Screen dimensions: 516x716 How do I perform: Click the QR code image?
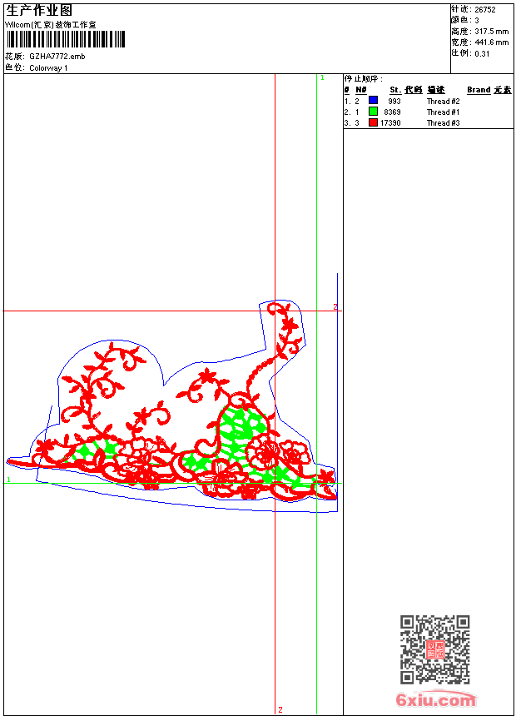point(434,649)
